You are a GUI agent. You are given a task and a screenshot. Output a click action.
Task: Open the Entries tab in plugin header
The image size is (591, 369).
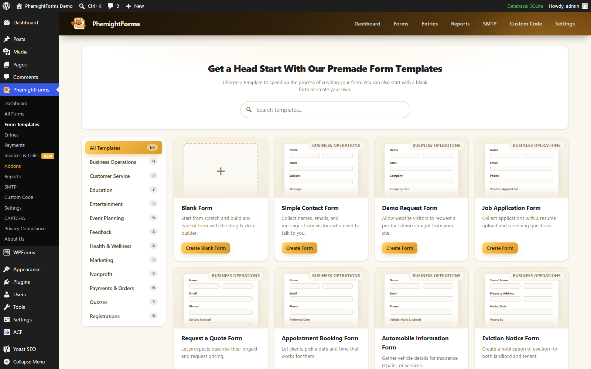(430, 24)
